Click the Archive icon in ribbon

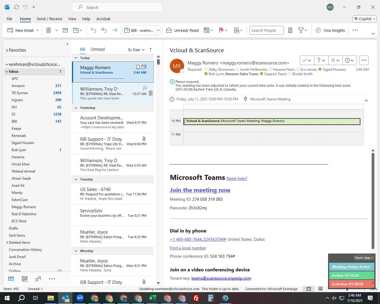(65, 30)
